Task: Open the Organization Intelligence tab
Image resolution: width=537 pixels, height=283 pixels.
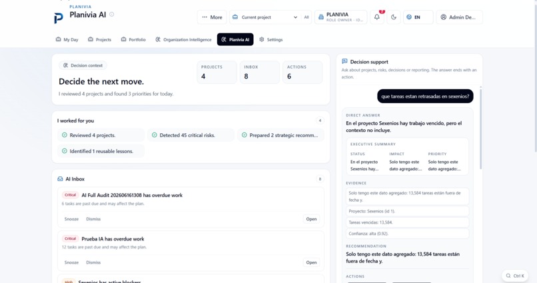Action: [x=184, y=39]
